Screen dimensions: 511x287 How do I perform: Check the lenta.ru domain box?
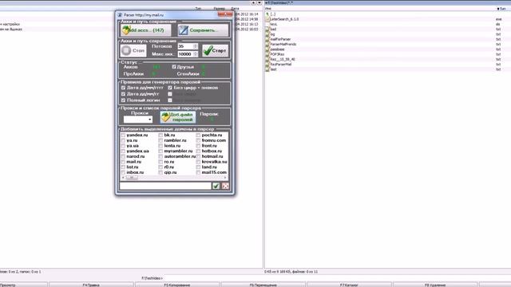coord(160,146)
